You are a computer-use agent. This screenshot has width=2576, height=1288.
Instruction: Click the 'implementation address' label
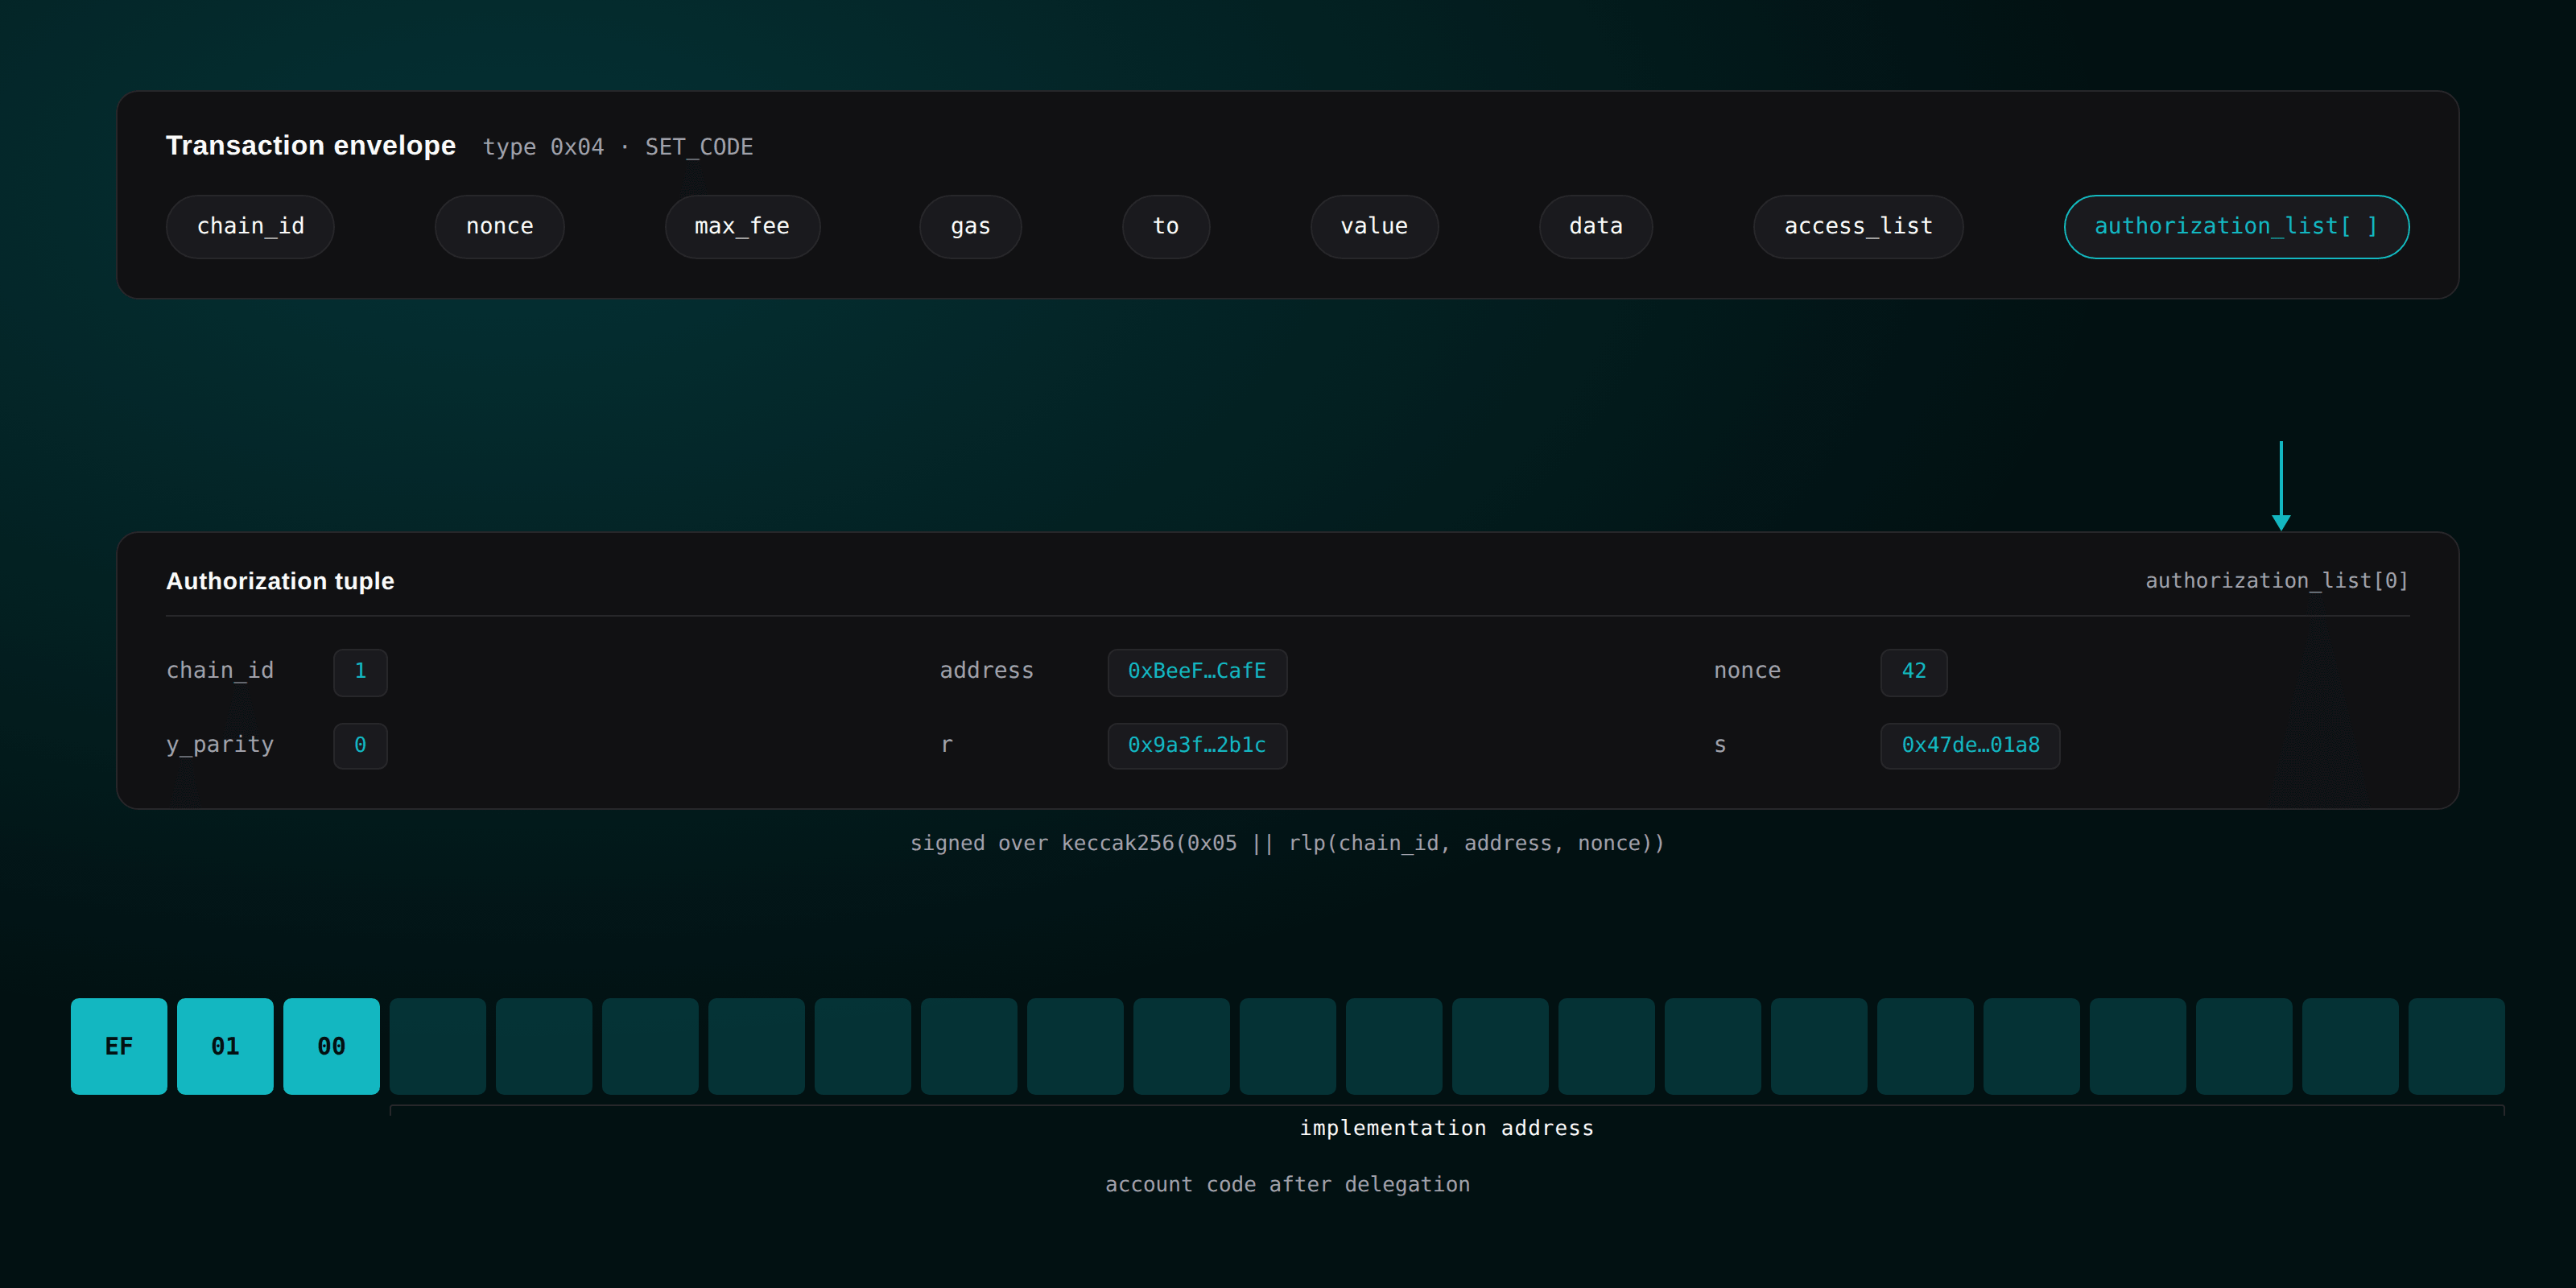[1446, 1128]
